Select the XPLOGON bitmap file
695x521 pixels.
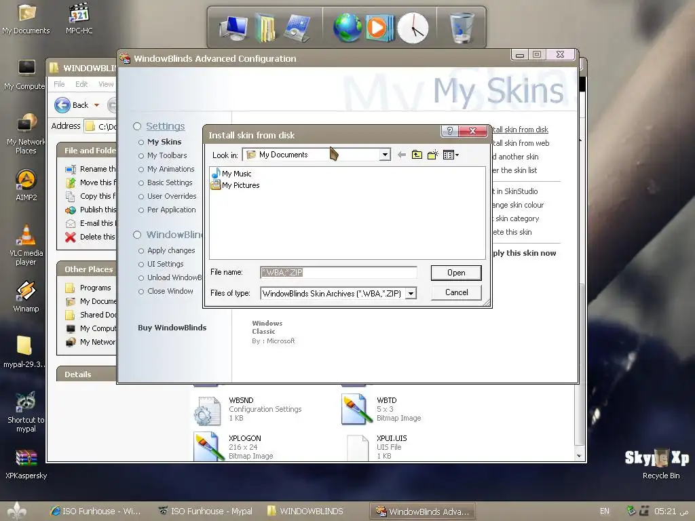pos(234,446)
